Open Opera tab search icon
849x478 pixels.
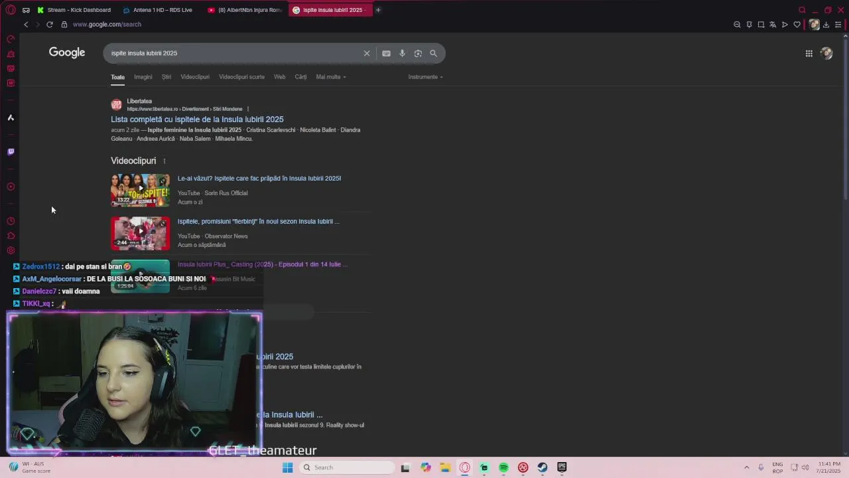click(802, 10)
